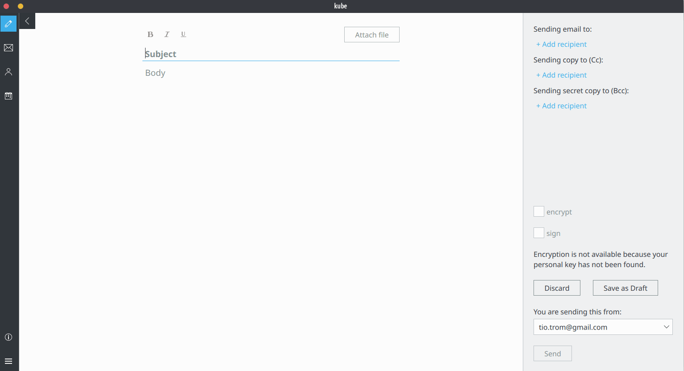Open the compose view pencil icon
This screenshot has height=371, width=684.
[x=8, y=24]
